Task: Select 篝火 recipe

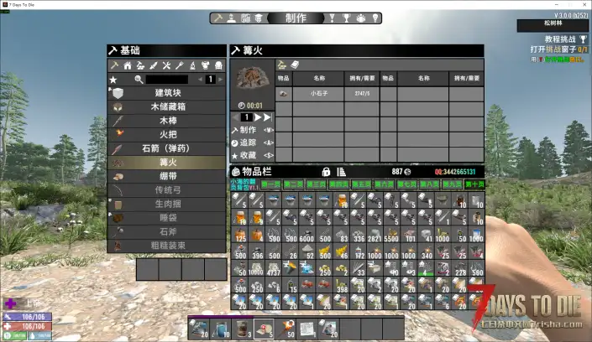Action: (x=167, y=163)
